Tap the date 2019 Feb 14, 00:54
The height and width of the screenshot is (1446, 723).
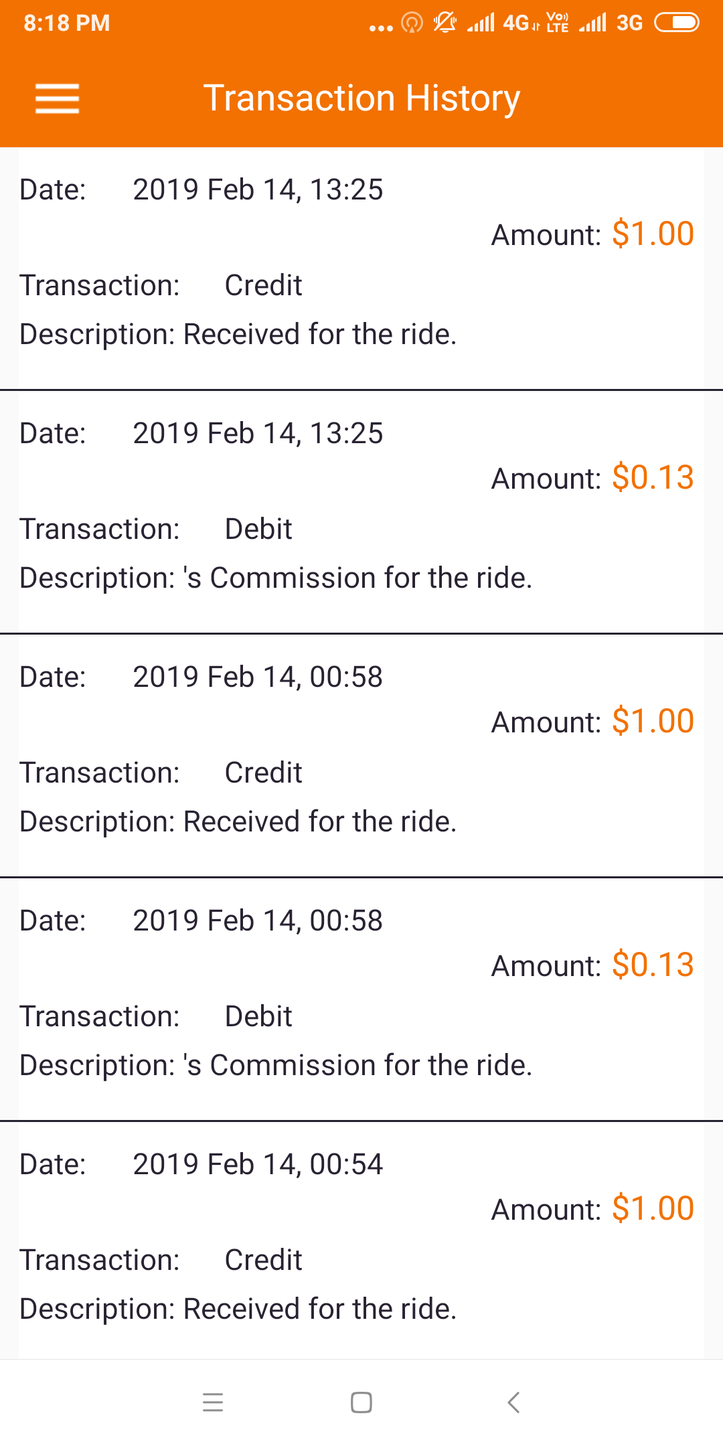coord(258,1164)
